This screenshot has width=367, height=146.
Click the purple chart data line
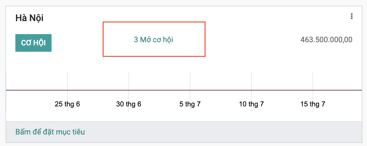pyautogui.click(x=220, y=90)
